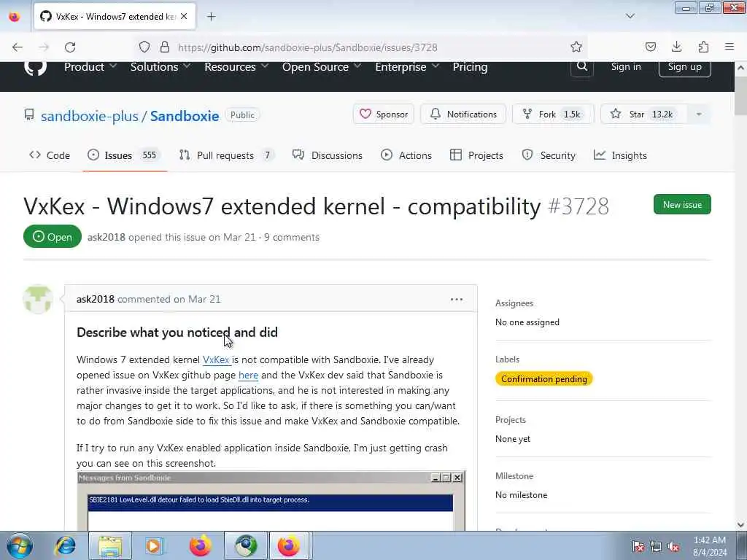The width and height of the screenshot is (747, 560).
Task: Click the padlock site info icon
Action: (x=165, y=47)
